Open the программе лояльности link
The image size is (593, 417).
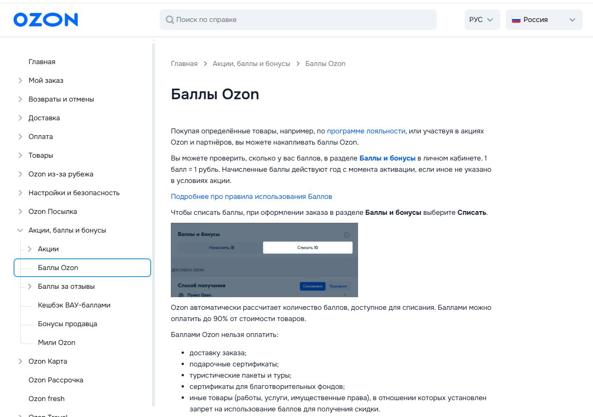point(366,131)
